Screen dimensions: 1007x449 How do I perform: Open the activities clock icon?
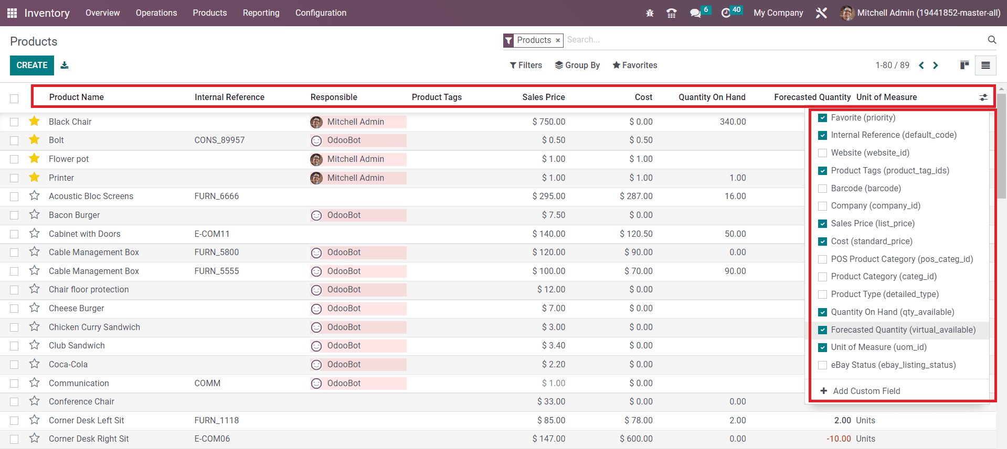tap(726, 13)
